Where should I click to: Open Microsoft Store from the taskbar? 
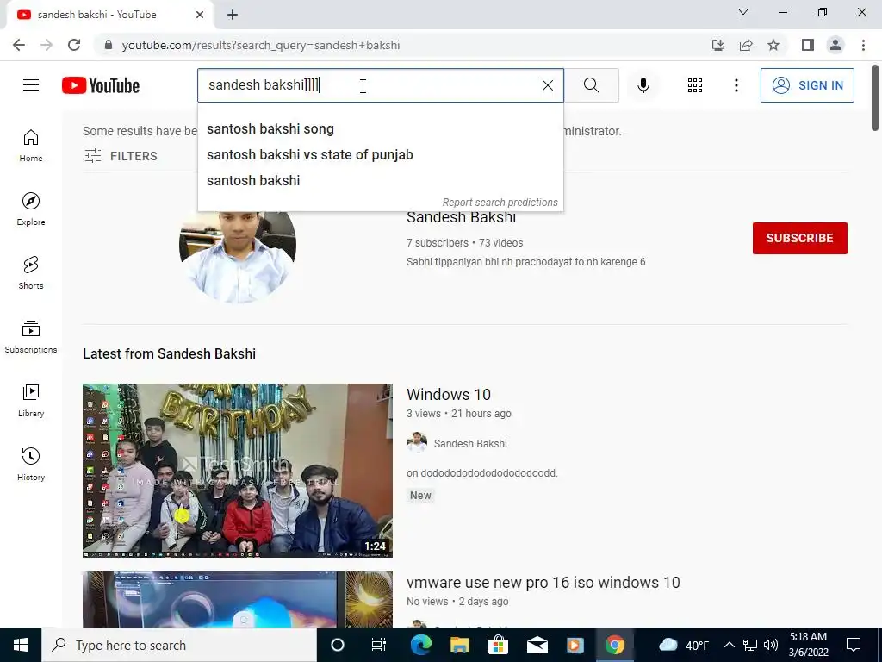498,645
